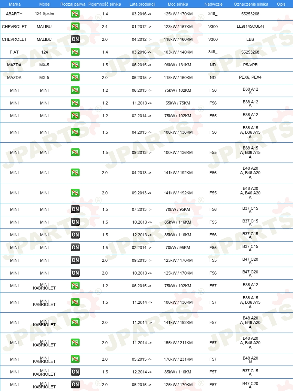This screenshot has height=391, width=293.
Task: Click diesel icon for MINI Kabriolet 1.5 12.2014
Action: (x=75, y=372)
